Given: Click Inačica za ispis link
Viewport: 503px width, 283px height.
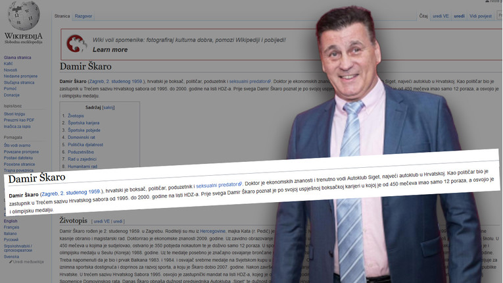Looking at the screenshot, I should click(17, 126).
